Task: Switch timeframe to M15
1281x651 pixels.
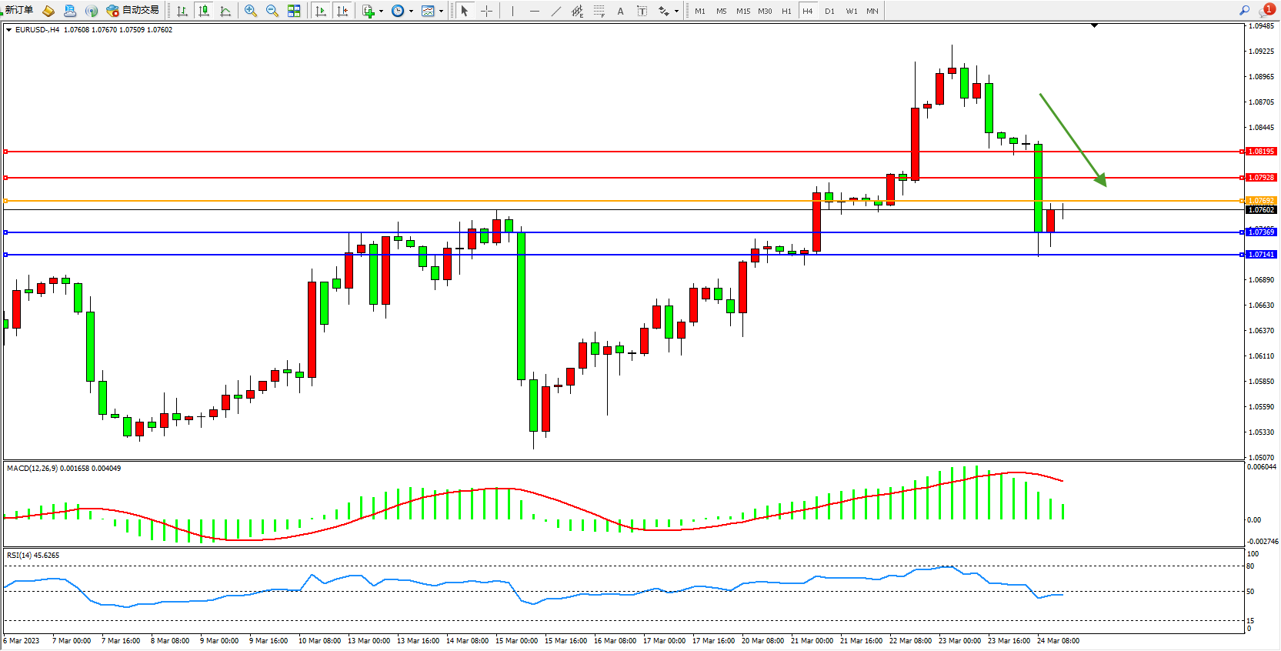Action: (742, 11)
